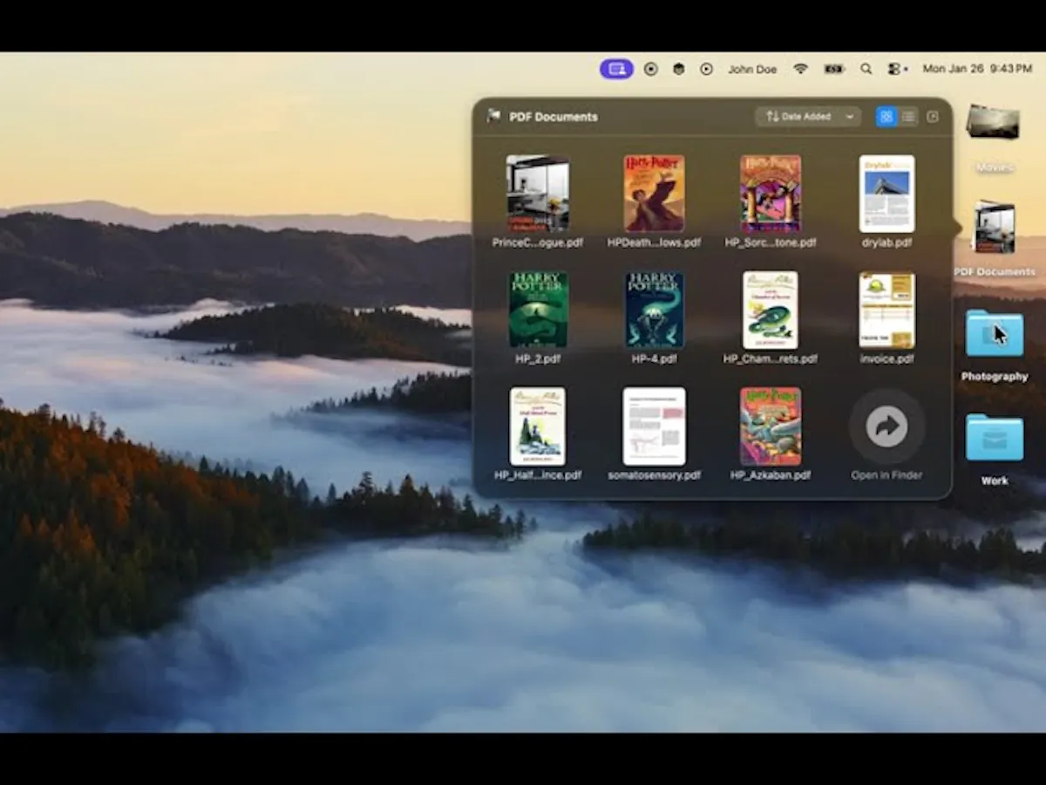Select the HPDeath...lows.pdf book cover
This screenshot has height=785, width=1046.
(654, 194)
